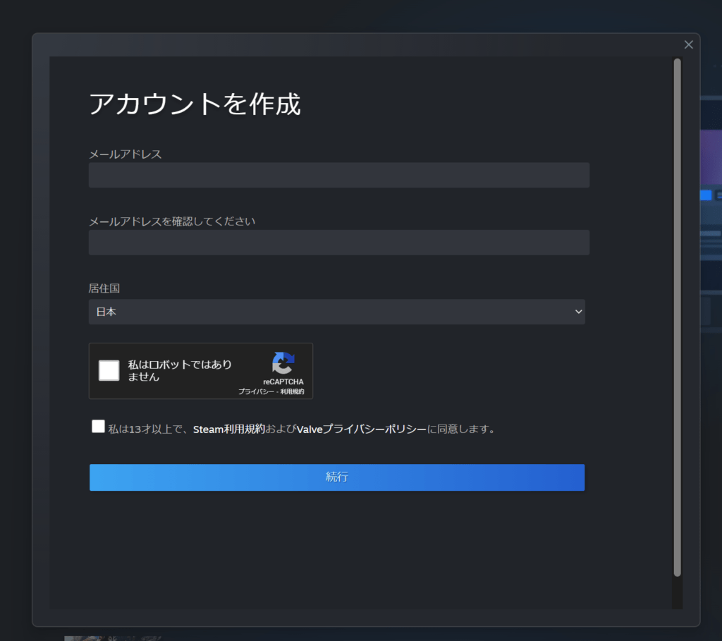Click the 居住国 label text
722x641 pixels.
pos(104,288)
